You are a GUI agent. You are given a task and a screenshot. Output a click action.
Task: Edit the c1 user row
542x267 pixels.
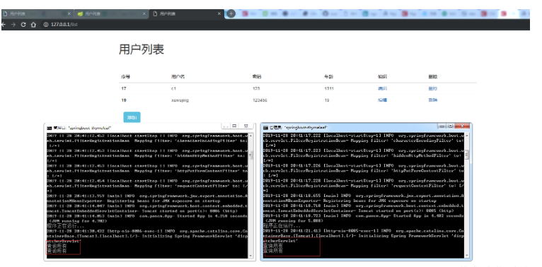pos(382,89)
